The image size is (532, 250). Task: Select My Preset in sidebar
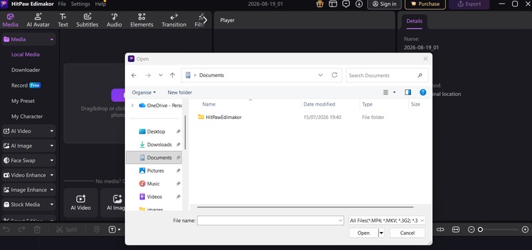point(23,101)
